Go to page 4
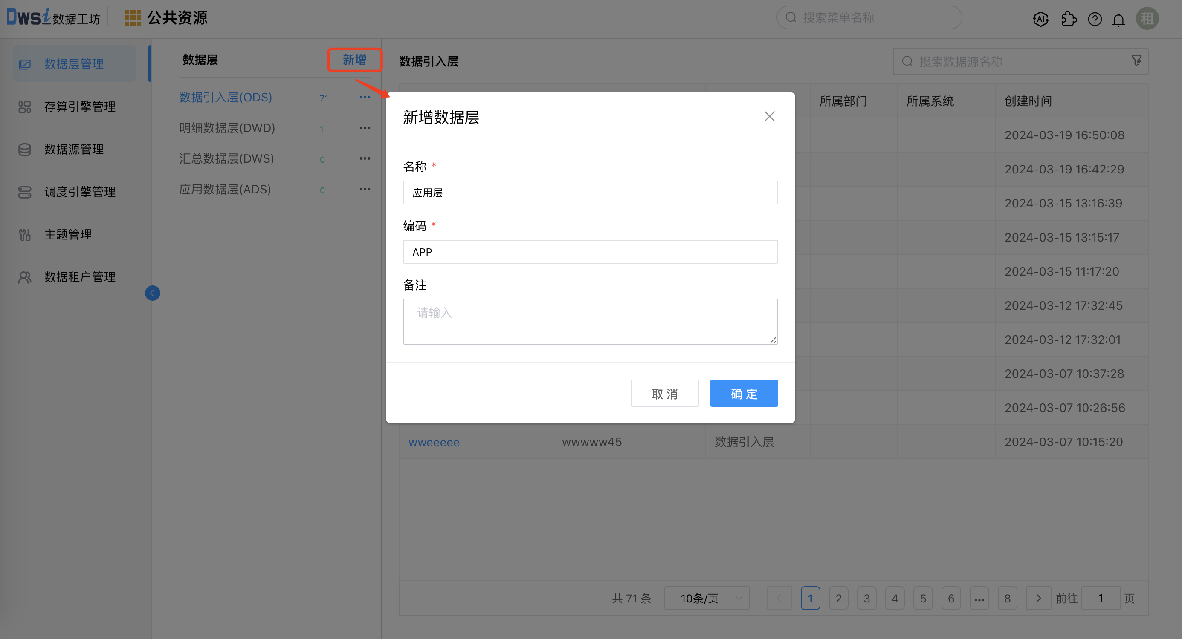 (895, 598)
